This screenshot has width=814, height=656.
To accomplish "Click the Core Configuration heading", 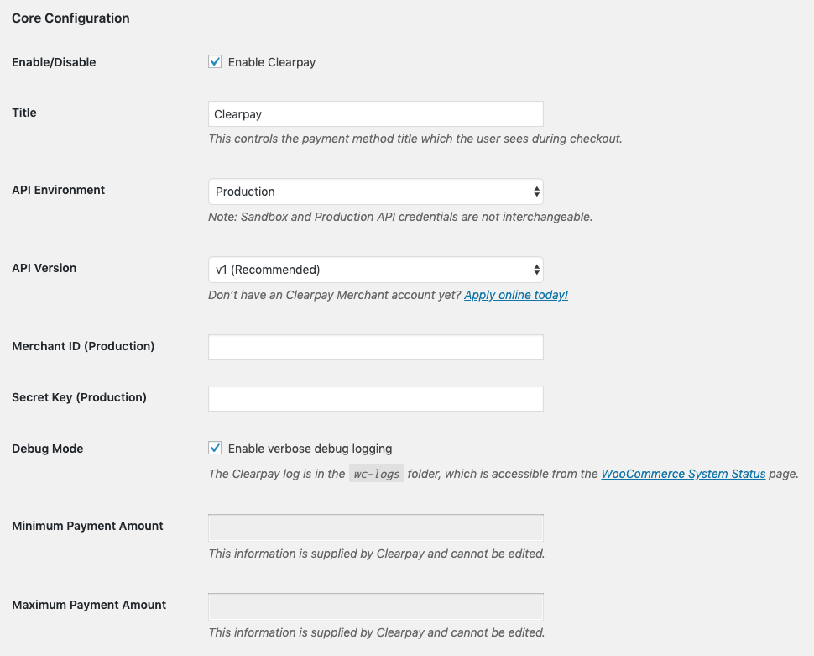I will point(70,18).
